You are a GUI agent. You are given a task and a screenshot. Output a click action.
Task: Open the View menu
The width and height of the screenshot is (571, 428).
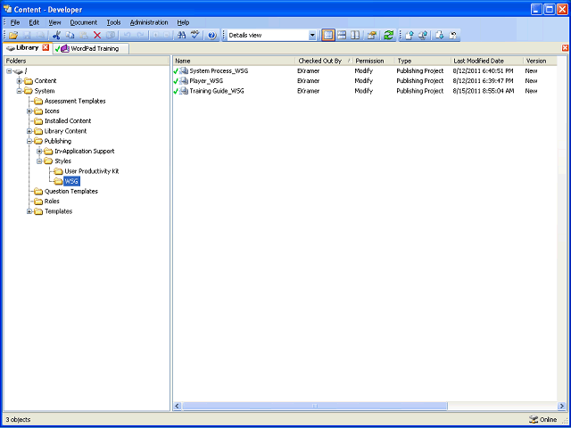point(54,22)
